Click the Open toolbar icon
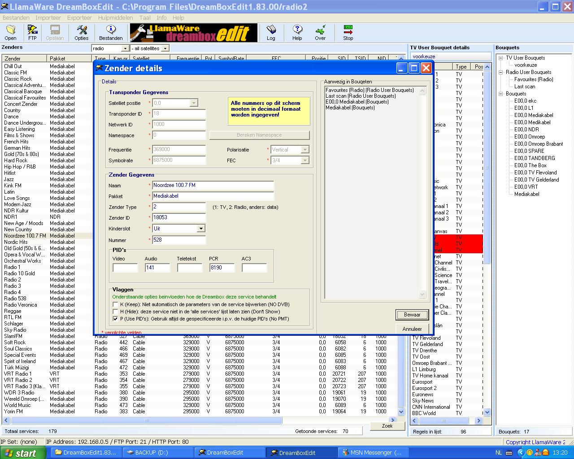The width and height of the screenshot is (574, 459). [x=11, y=33]
